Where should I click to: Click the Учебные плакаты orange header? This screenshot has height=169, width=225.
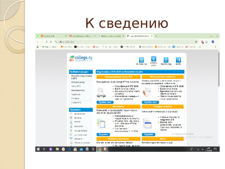coord(163,106)
